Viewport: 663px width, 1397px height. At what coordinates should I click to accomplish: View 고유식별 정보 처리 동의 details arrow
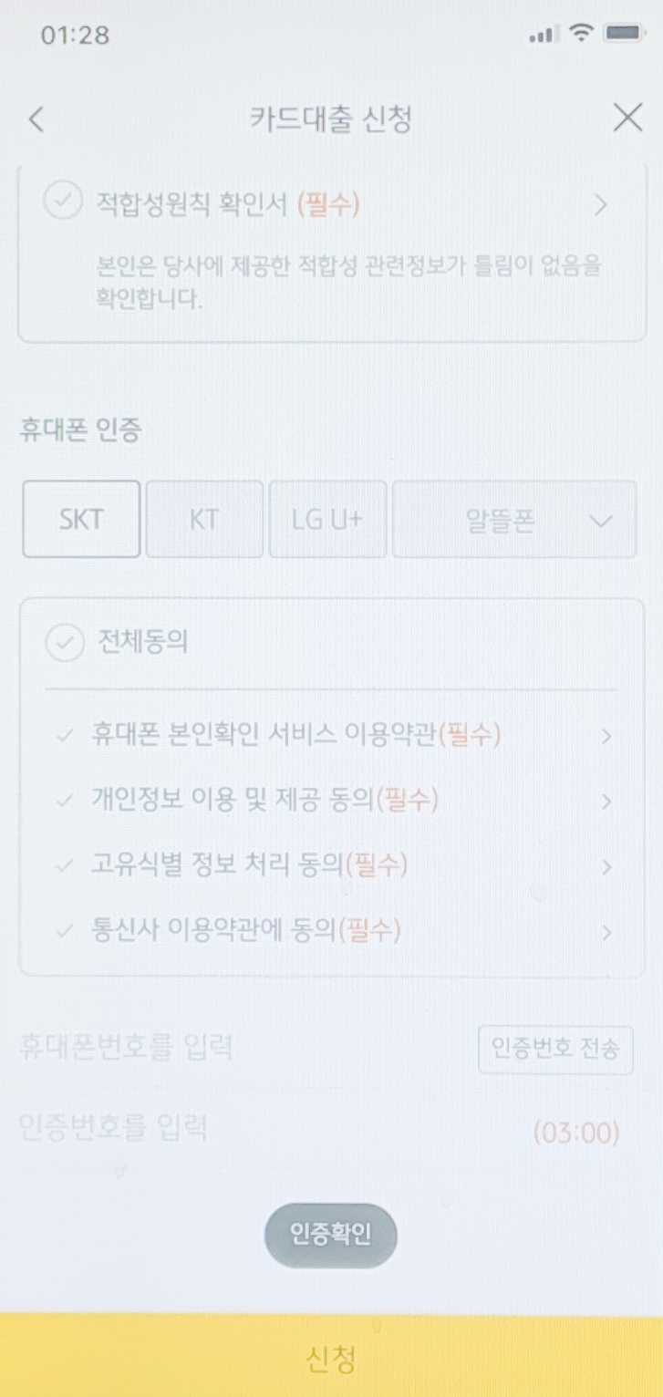(x=606, y=867)
